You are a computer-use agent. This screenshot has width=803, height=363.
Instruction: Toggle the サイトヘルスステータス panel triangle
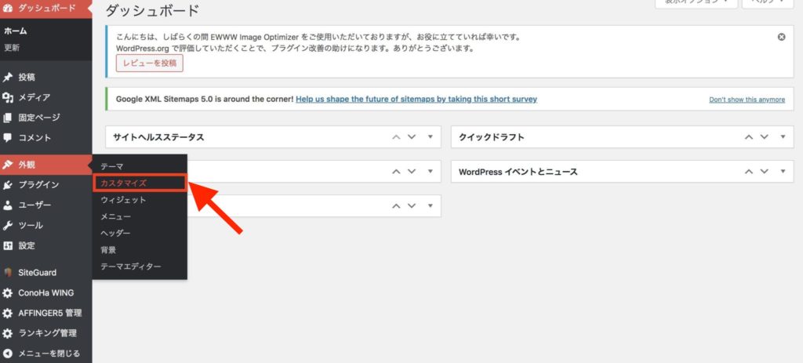pos(431,136)
